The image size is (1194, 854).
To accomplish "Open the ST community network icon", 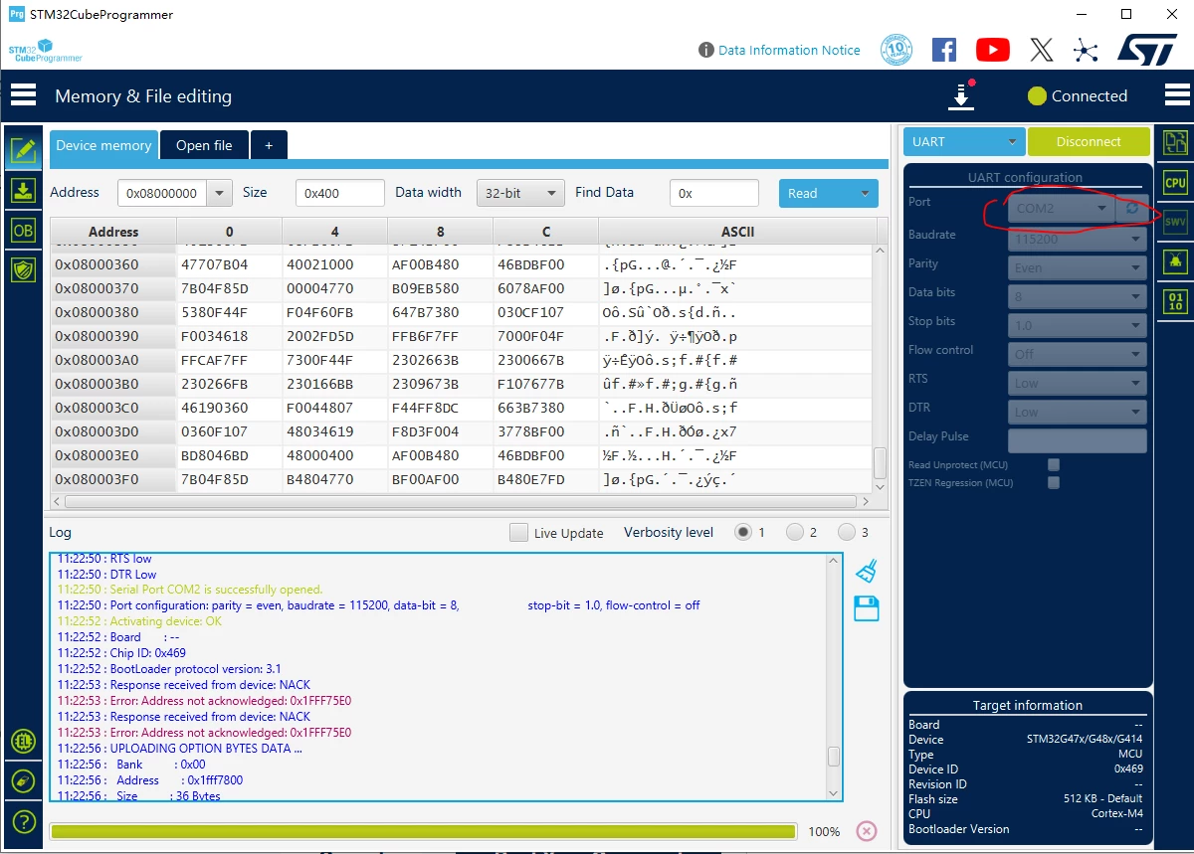I will (x=1086, y=50).
